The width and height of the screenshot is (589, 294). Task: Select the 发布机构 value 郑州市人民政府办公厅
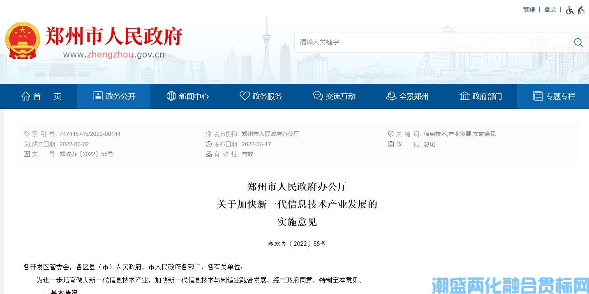point(270,134)
